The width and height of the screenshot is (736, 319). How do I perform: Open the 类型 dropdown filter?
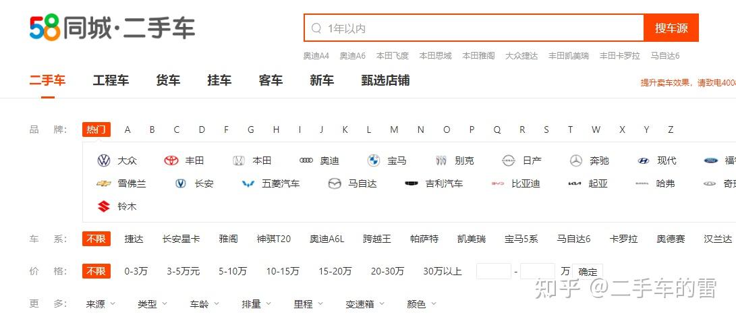[x=152, y=304]
